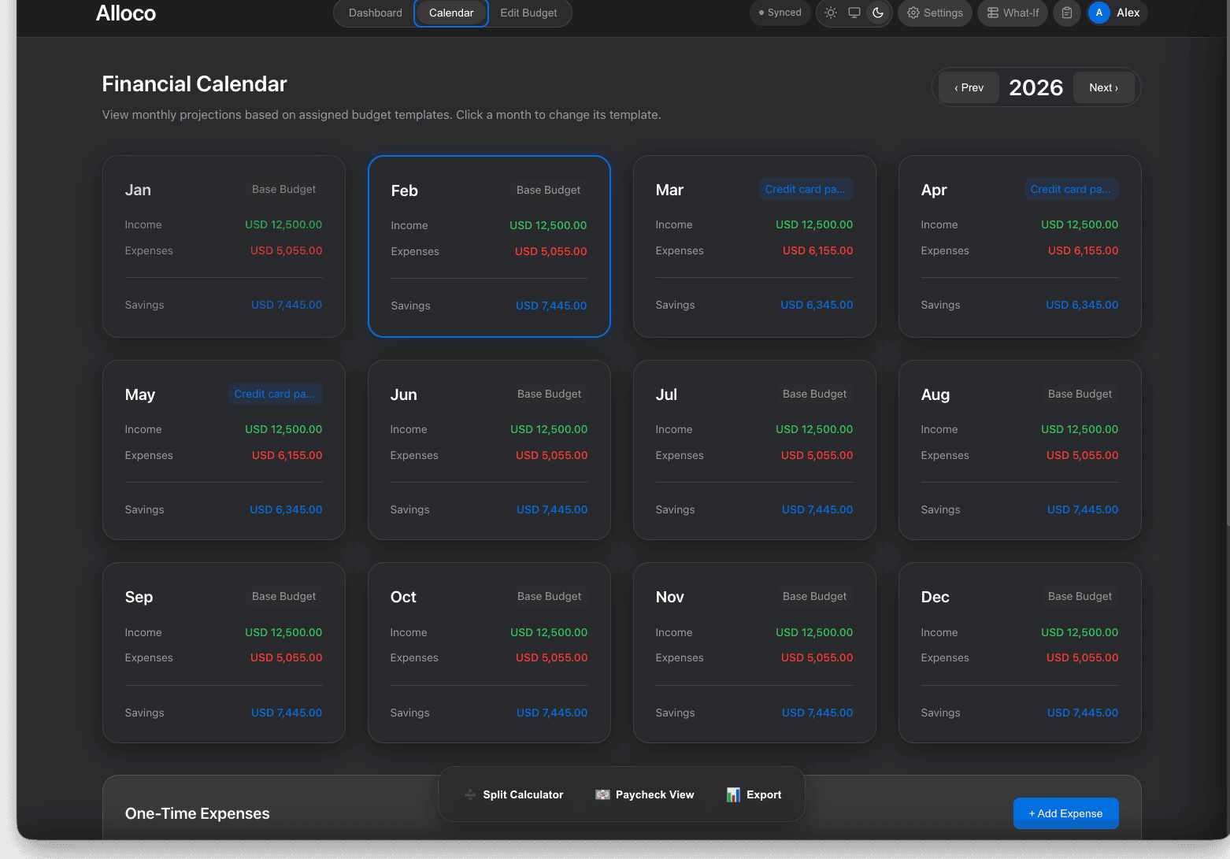The height and width of the screenshot is (859, 1230).
Task: Click the 2026 year label
Action: click(x=1036, y=87)
